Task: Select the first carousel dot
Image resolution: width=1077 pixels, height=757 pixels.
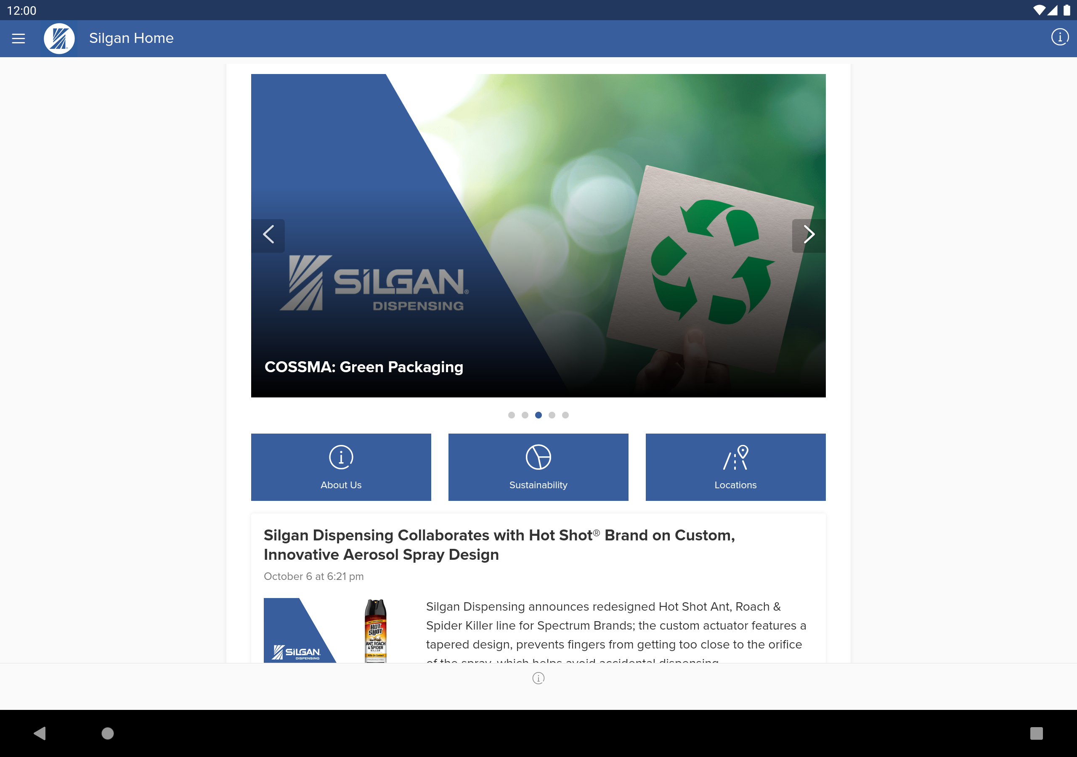Action: click(511, 415)
